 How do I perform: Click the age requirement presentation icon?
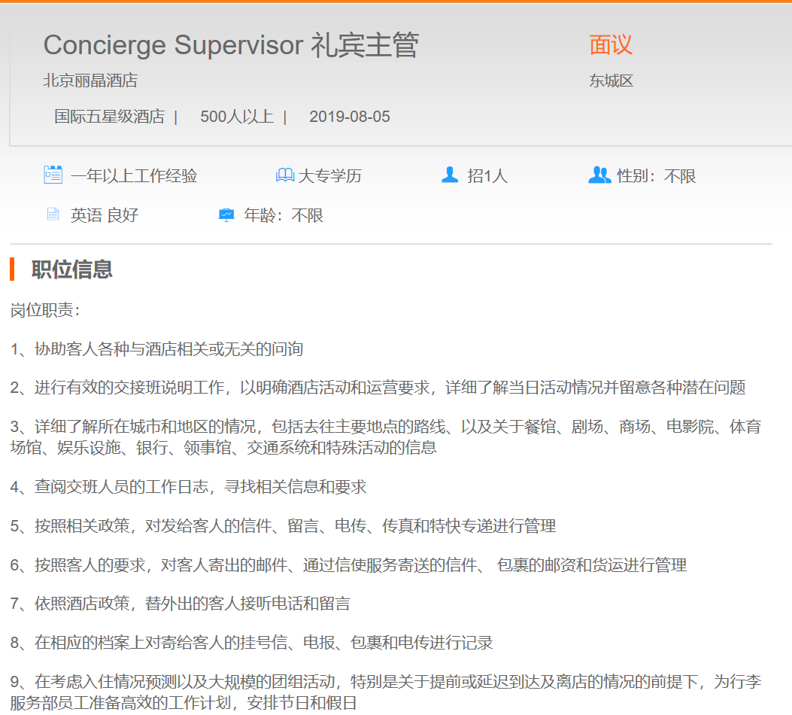226,215
